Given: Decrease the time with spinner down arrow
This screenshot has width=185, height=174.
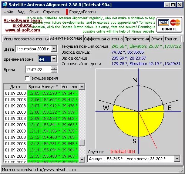Looking at the screenshot, I should pyautogui.click(x=54, y=71).
